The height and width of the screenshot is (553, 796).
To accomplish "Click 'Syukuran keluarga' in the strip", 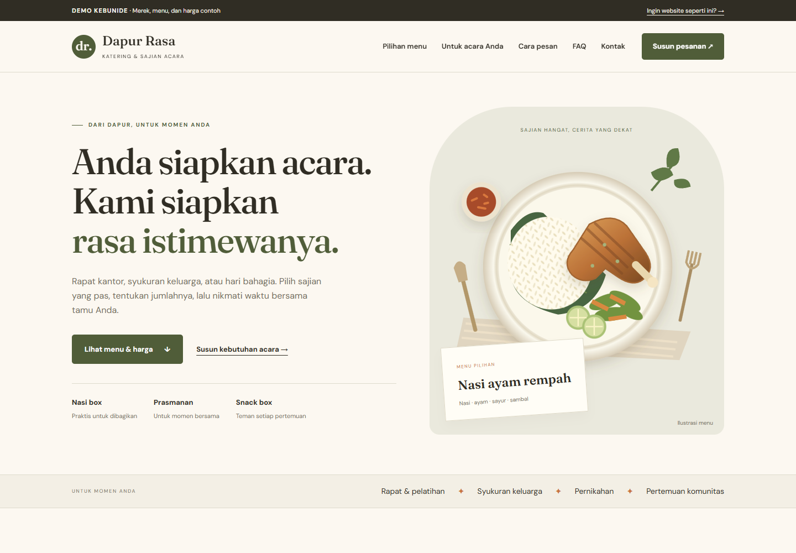I will click(x=510, y=491).
